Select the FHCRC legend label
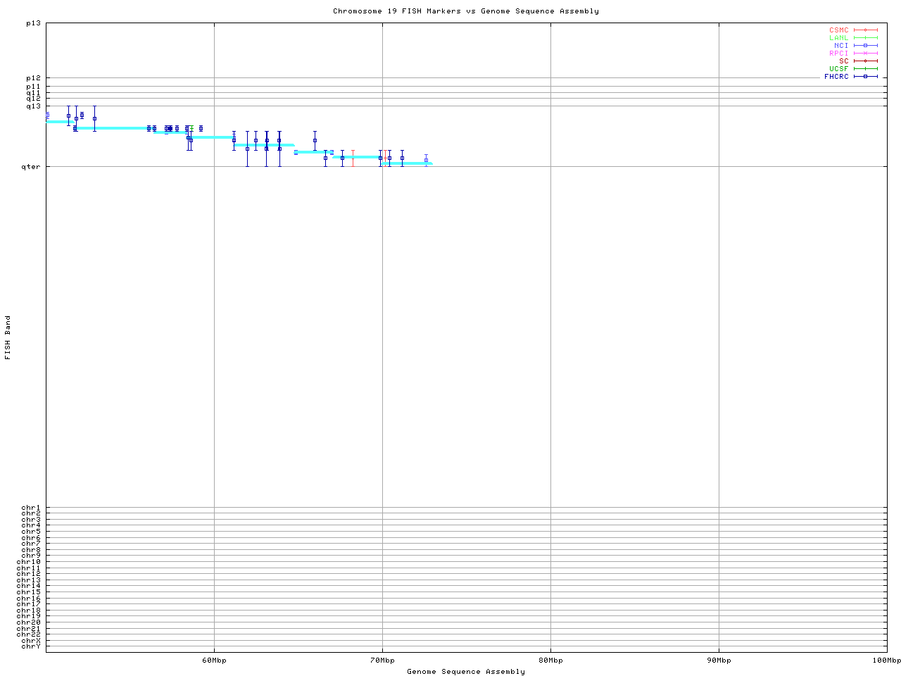 tap(836, 77)
